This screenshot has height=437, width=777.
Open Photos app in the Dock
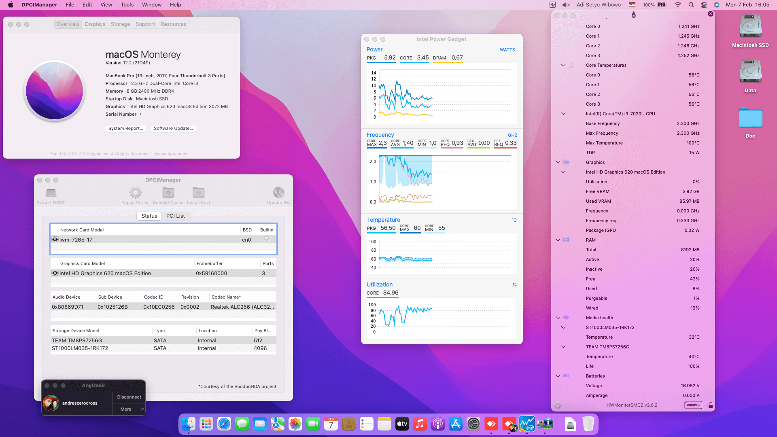pyautogui.click(x=295, y=424)
